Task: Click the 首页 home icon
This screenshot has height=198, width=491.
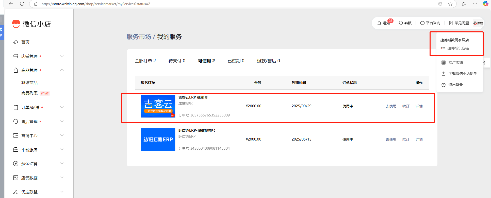Action: pyautogui.click(x=16, y=42)
